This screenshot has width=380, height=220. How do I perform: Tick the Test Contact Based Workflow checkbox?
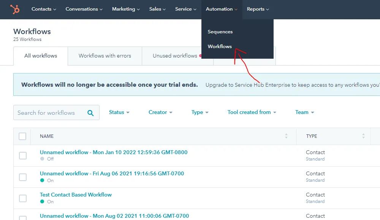[23, 198]
